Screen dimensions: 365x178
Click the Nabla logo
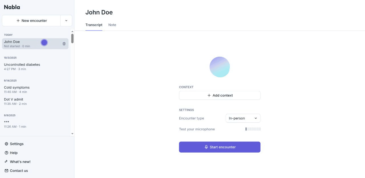click(12, 7)
